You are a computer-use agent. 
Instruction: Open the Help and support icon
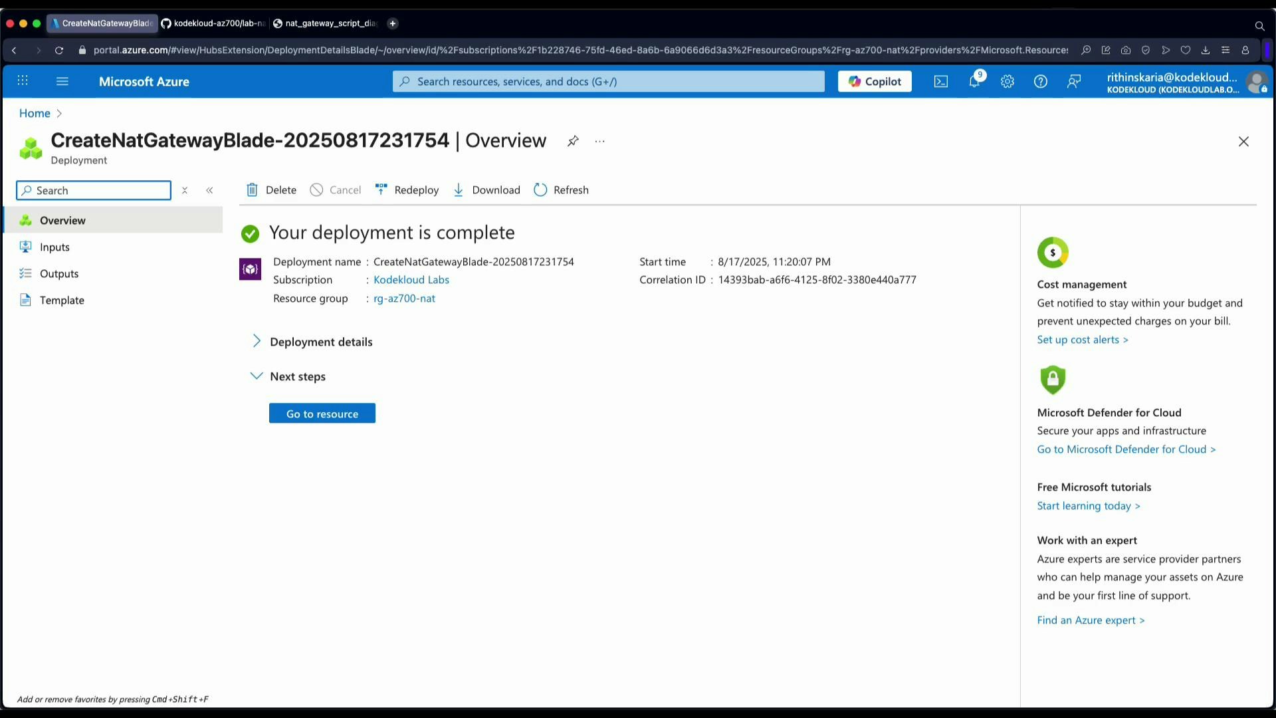[1041, 81]
